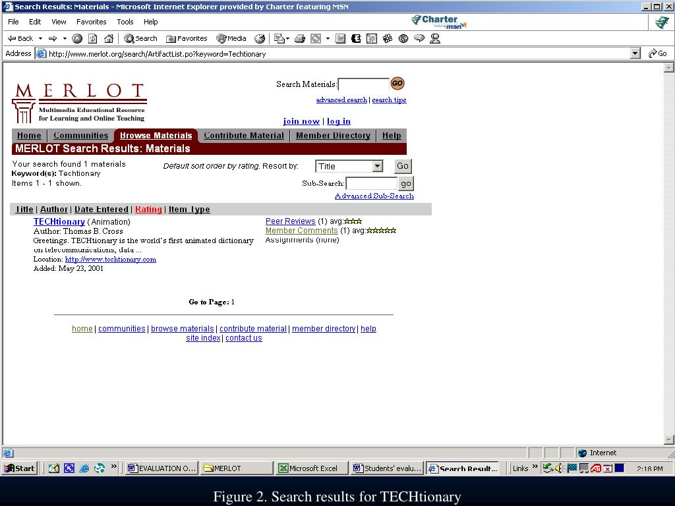This screenshot has width=675, height=506.
Task: Click the address bar URL field
Action: pos(334,54)
